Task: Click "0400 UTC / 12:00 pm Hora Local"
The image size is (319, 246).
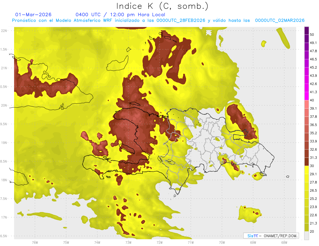Action: coord(120,15)
